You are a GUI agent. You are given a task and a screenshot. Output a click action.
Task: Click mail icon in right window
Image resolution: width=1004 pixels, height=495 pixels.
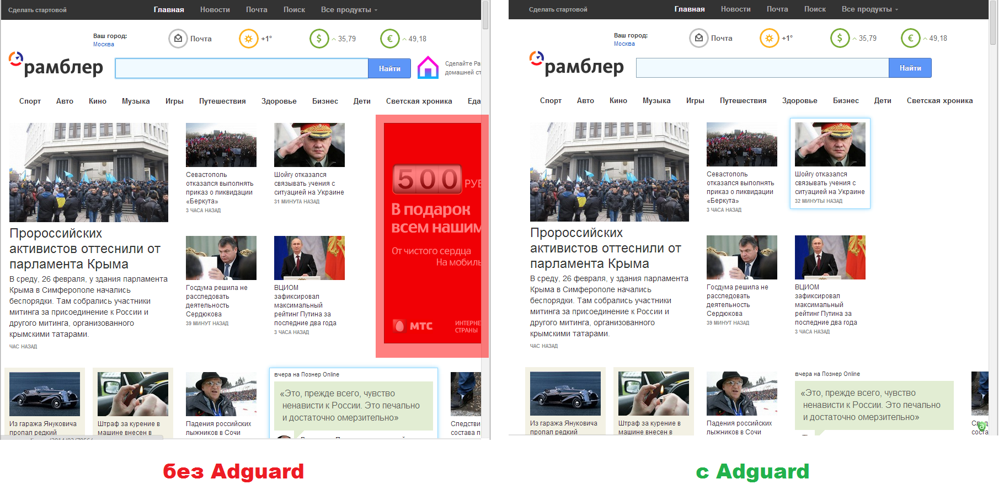pos(698,38)
